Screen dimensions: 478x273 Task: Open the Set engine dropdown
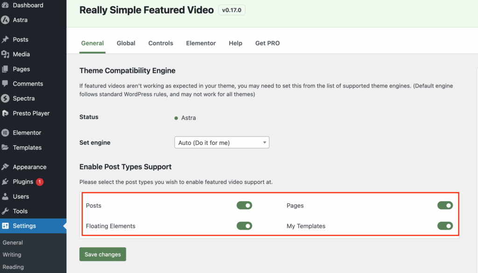pyautogui.click(x=222, y=143)
